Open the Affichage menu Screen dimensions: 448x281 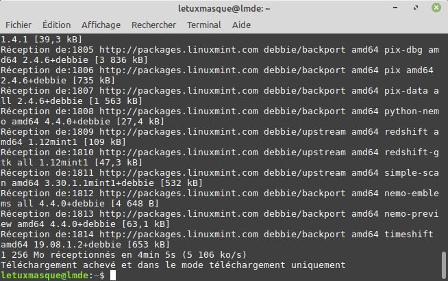(x=100, y=25)
